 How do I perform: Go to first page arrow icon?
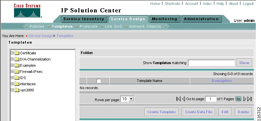[178, 99]
